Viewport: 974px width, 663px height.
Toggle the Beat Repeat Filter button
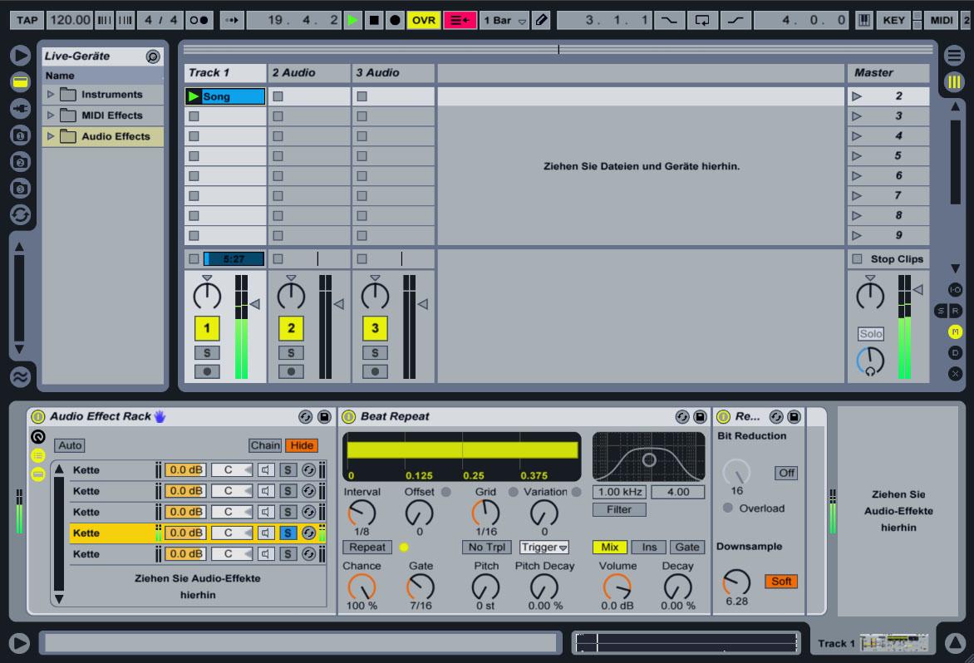pyautogui.click(x=619, y=509)
